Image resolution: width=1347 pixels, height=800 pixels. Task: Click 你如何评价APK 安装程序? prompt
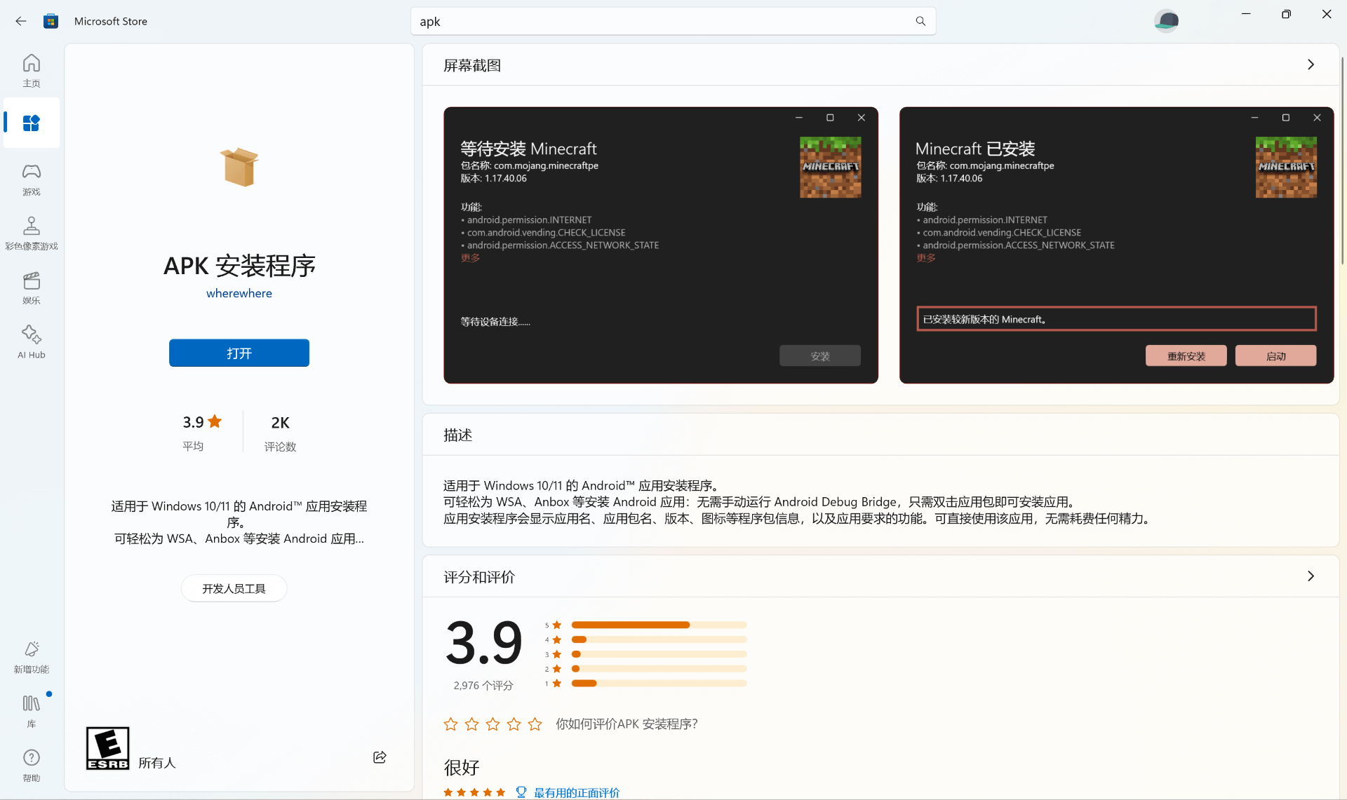626,724
